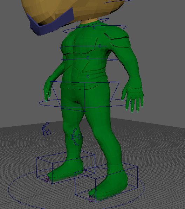Pick the small purple locator behind farther foot's heel
Viewport: 185px width, 209px height.
pos(84,170)
